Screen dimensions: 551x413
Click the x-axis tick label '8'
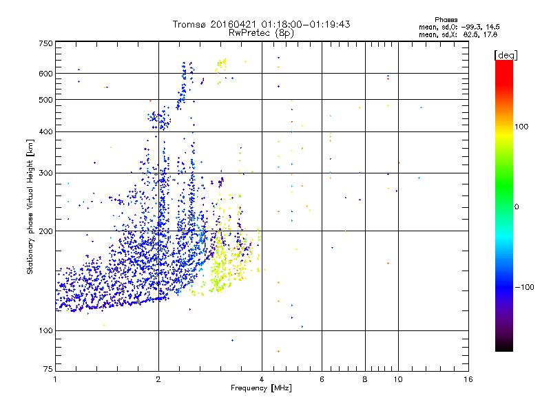[x=365, y=379]
